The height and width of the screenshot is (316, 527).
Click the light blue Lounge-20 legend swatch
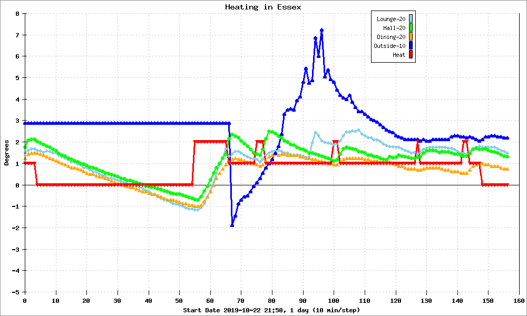(x=411, y=19)
